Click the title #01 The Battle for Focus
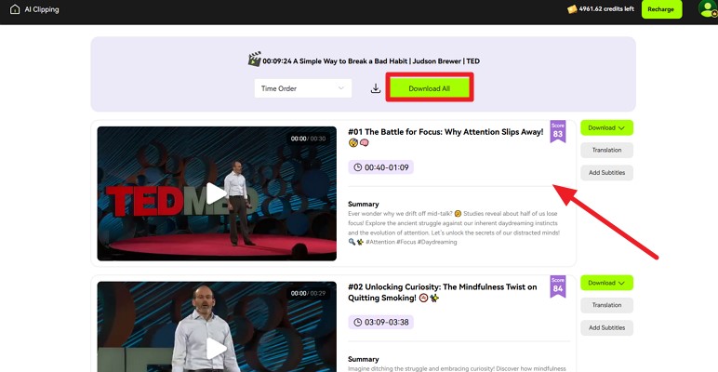Screen dimensions: 718x372 (x=445, y=137)
